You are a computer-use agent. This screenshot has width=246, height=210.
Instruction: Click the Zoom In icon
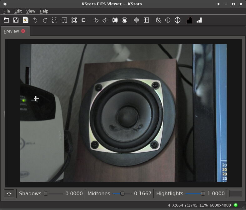pyautogui.click(x=55, y=20)
